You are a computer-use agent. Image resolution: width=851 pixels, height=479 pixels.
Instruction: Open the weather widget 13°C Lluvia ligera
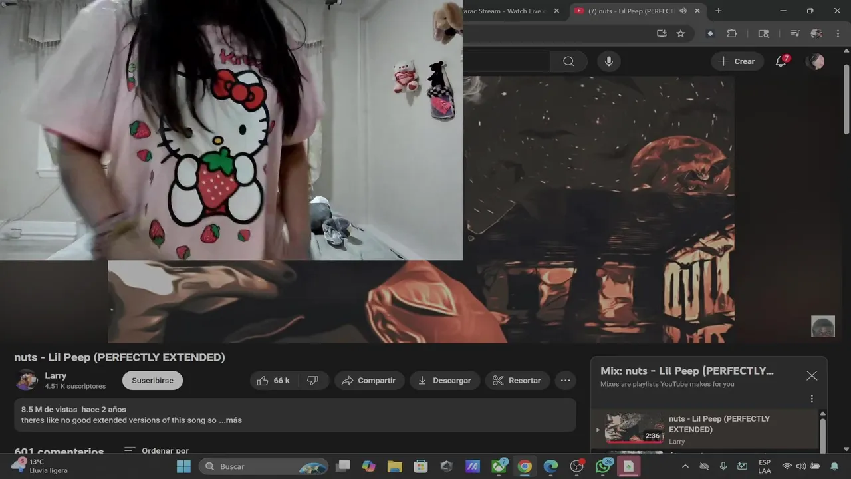point(40,466)
